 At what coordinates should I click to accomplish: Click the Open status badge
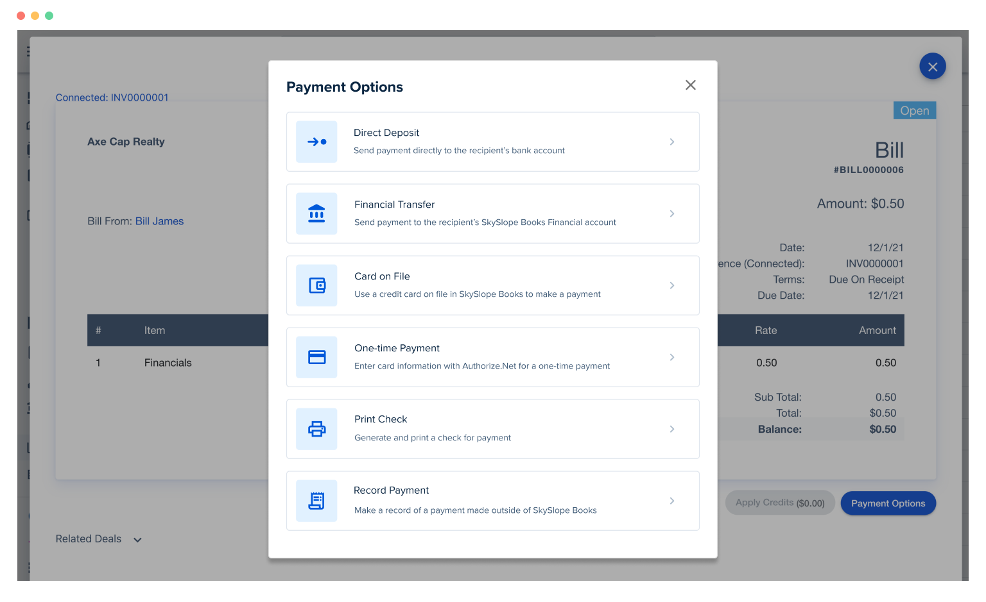click(914, 110)
